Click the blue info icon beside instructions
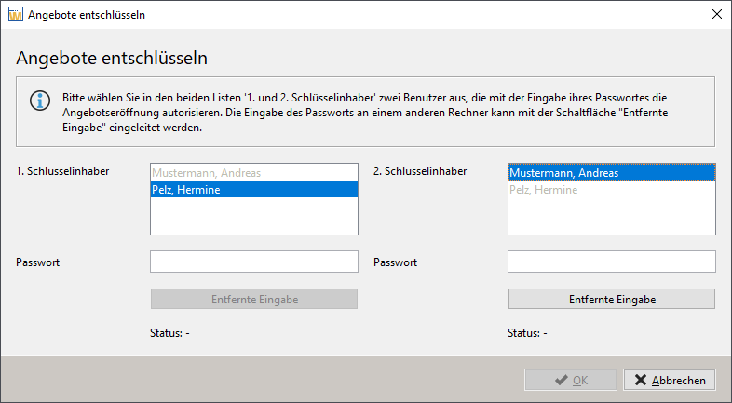The image size is (732, 403). 40,101
